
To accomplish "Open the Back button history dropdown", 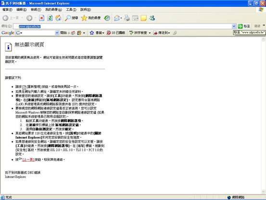I will point(22,18).
